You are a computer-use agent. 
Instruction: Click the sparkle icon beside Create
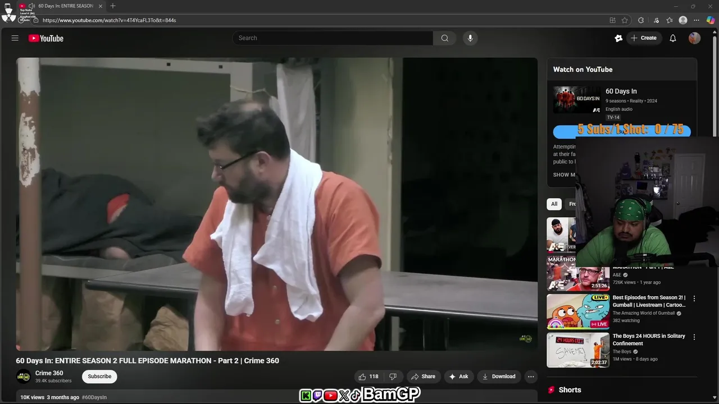point(618,38)
